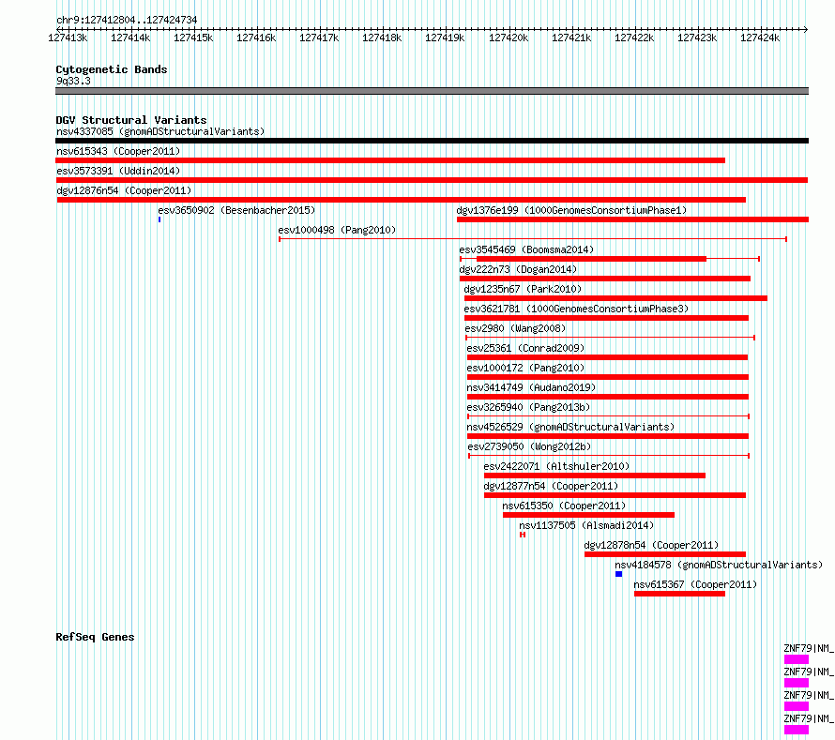
Task: Select the esv3545469 (Boomsma2014) label
Action: click(x=526, y=249)
